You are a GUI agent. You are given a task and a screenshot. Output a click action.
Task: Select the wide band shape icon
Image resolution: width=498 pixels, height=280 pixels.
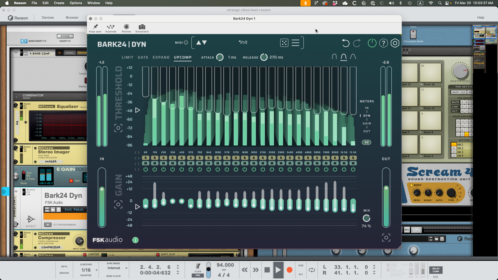[353, 57]
